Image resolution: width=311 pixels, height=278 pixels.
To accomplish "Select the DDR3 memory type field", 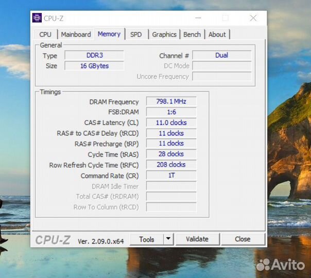I will tap(94, 55).
